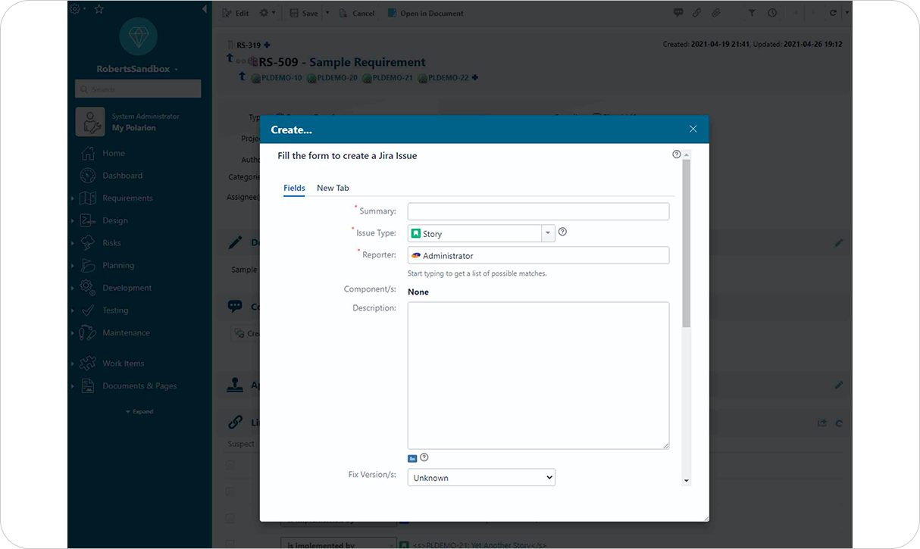Click the comments speech bubble toolbar icon
Screen dimensions: 920x549
(678, 13)
